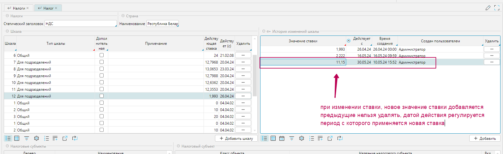Image resolution: width=503 pixels, height=154 pixels.
Task: Click export icon in history toolbar
Action: [330, 138]
